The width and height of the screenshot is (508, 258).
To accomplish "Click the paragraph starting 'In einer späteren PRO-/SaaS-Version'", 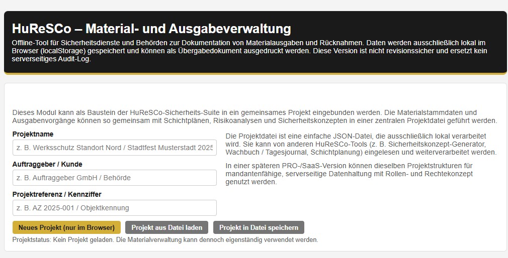I will pyautogui.click(x=349, y=174).
